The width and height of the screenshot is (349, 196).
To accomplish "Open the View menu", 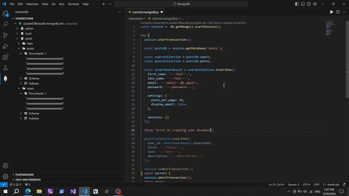I will (x=45, y=4).
